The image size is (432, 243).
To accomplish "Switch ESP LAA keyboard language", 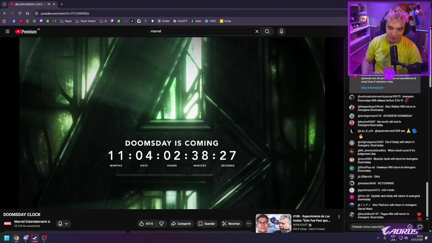I will (x=393, y=238).
